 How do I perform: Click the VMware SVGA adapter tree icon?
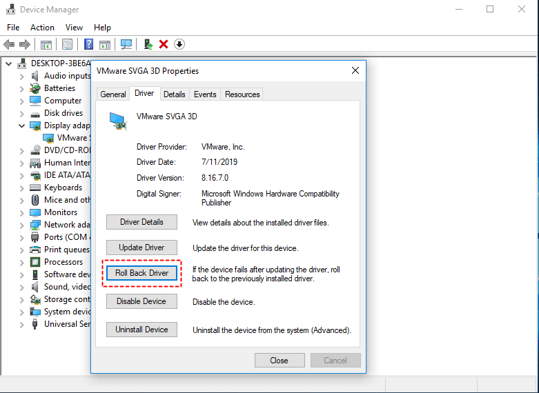click(x=48, y=138)
